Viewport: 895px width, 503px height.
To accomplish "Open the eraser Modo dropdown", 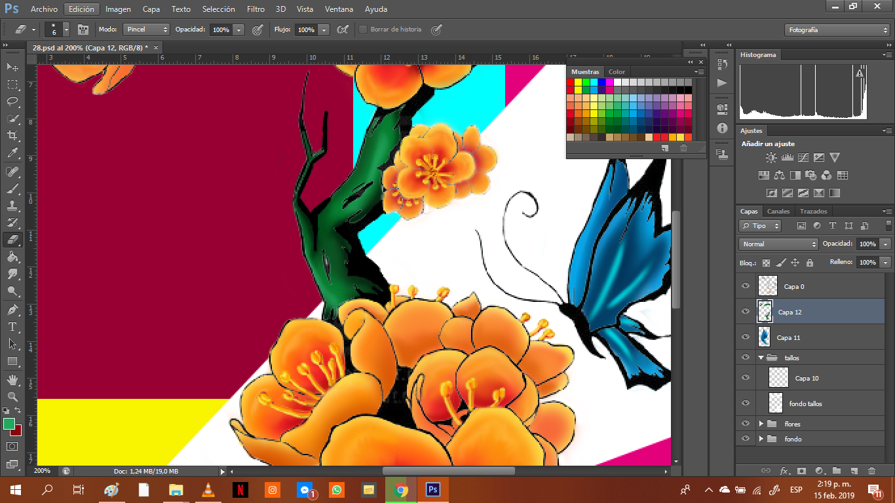I will point(147,29).
